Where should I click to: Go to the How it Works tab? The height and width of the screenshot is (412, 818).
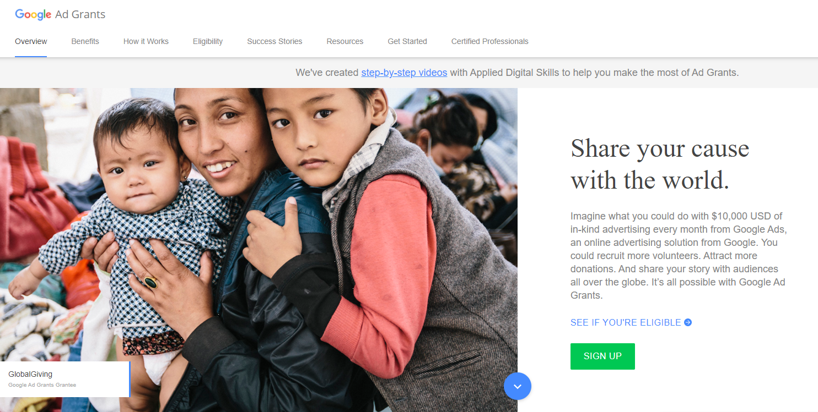[x=146, y=41]
